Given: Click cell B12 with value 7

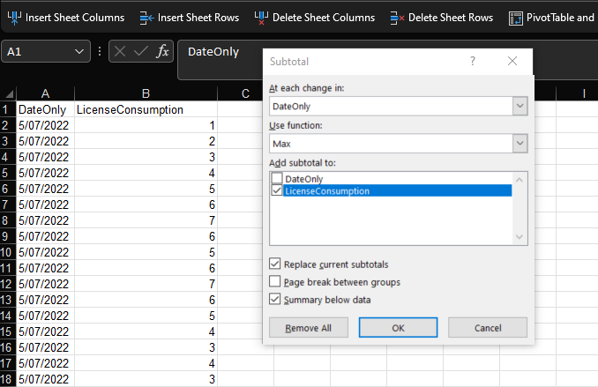Looking at the screenshot, I should click(x=146, y=284).
